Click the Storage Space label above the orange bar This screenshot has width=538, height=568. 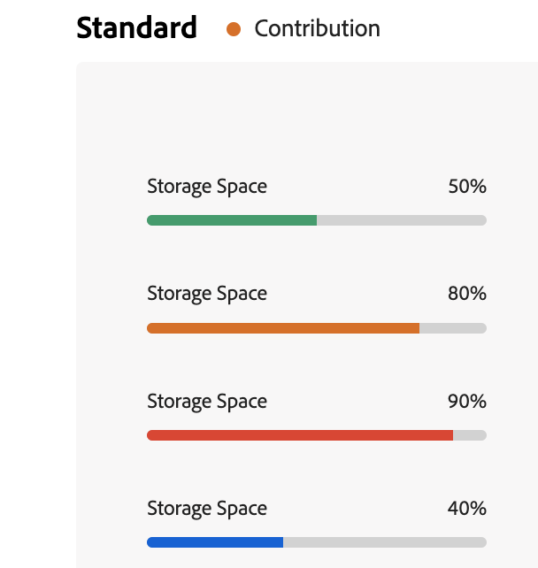click(x=207, y=294)
